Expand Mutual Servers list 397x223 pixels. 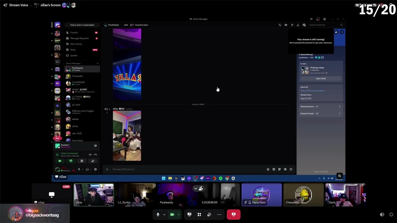(321, 107)
